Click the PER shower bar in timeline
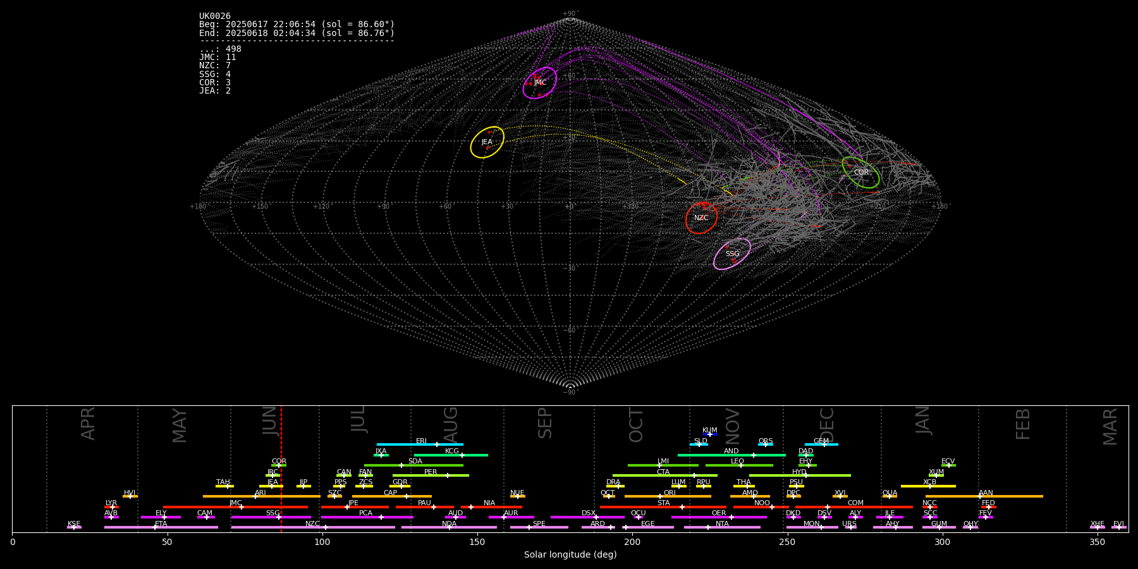The image size is (1138, 569). 431,475
